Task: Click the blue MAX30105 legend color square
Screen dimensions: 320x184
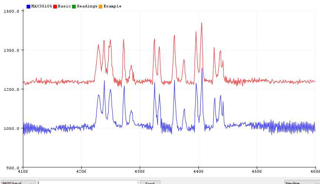Action: 28,6
